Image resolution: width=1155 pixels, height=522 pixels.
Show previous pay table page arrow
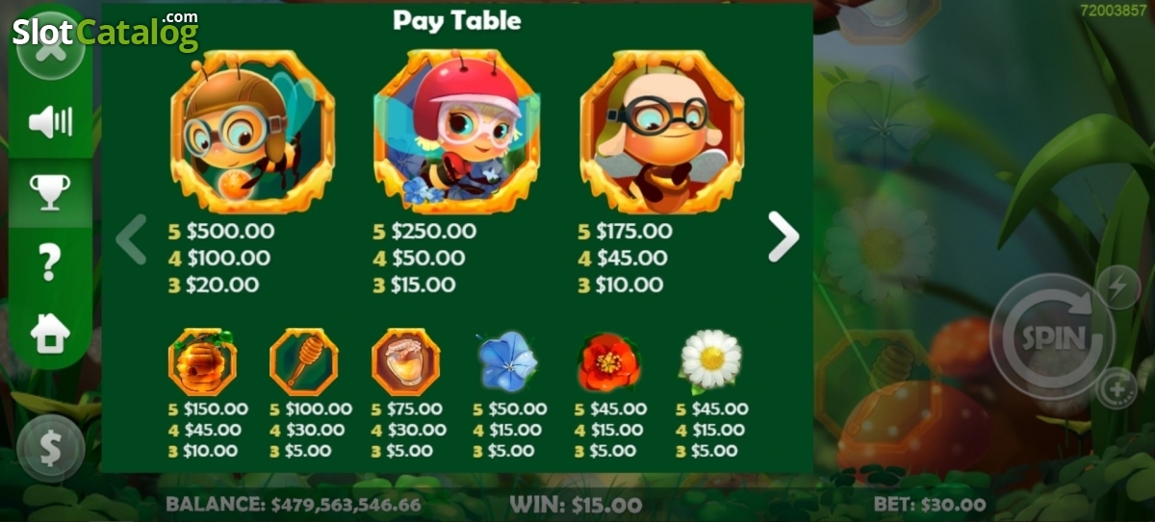tap(132, 239)
